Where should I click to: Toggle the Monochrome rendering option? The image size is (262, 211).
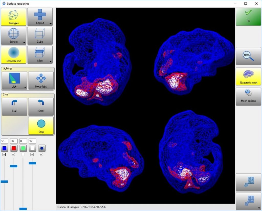[x=14, y=55]
